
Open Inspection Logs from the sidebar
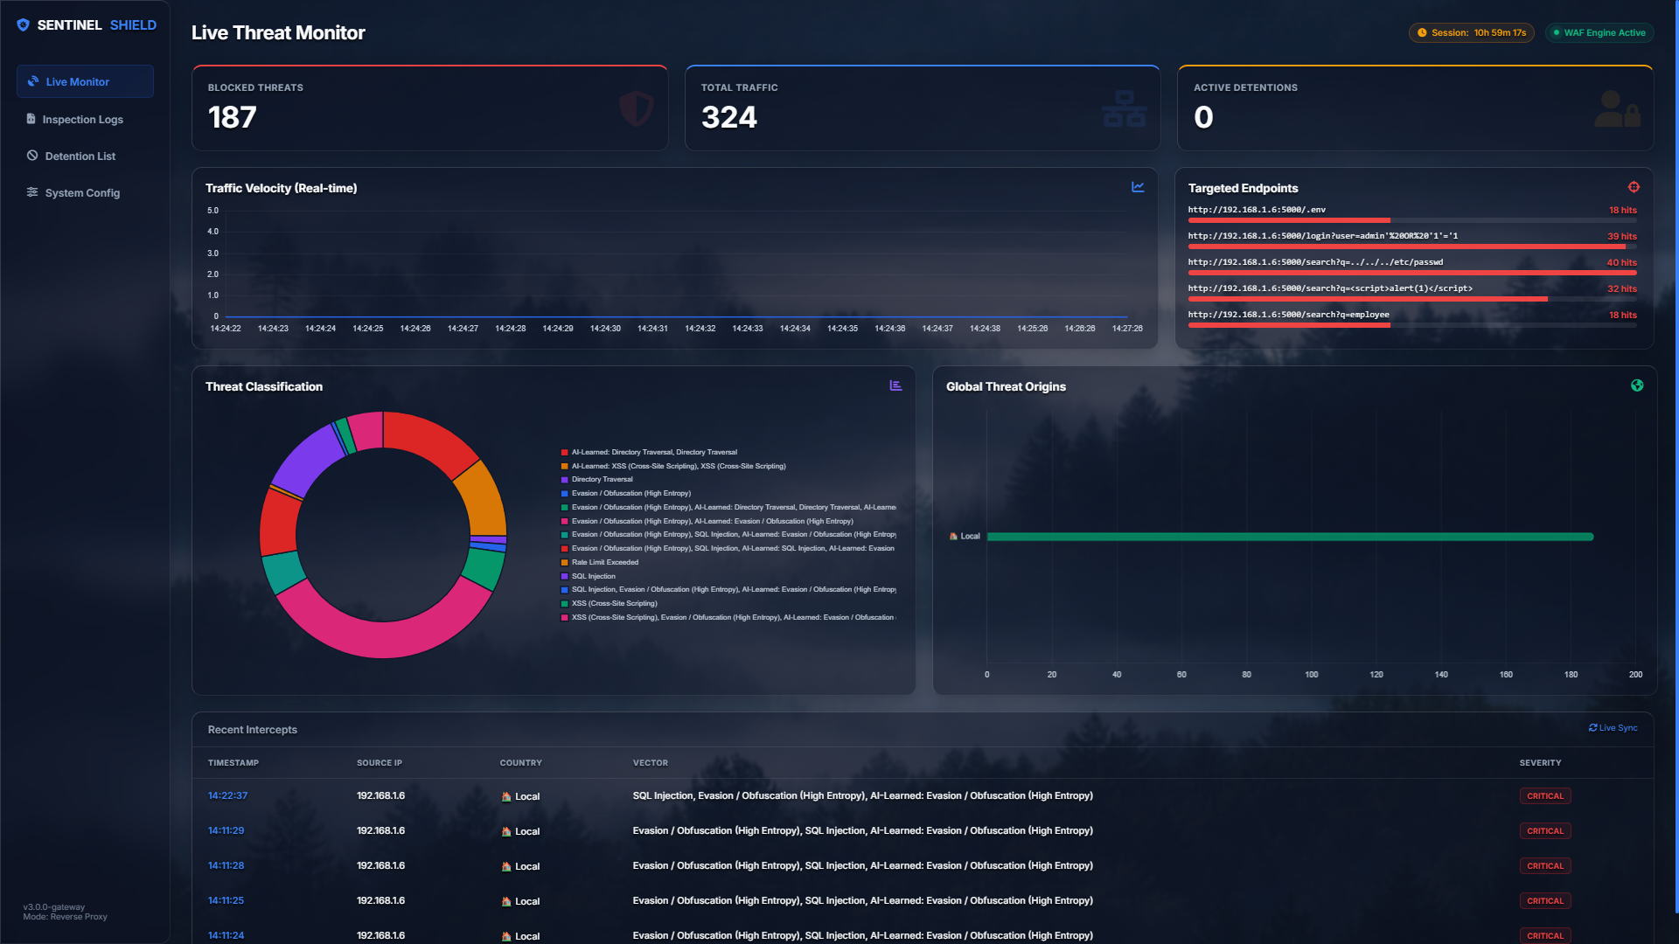point(82,119)
